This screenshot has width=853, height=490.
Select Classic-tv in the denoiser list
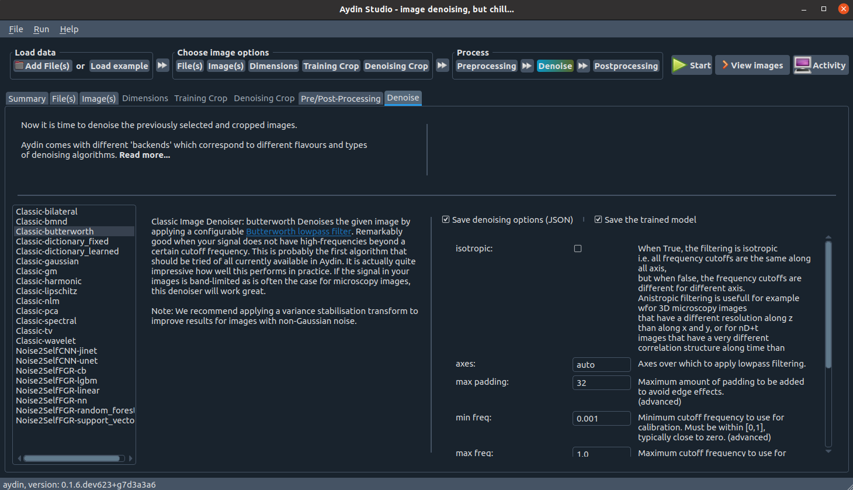point(74,331)
